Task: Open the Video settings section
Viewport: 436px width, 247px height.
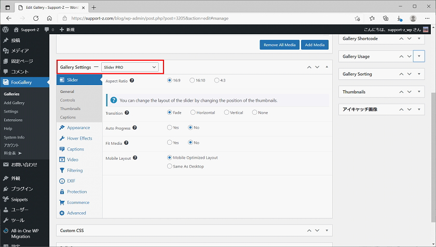Action: 72,160
